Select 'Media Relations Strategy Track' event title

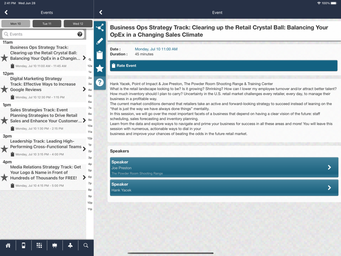tap(45, 173)
